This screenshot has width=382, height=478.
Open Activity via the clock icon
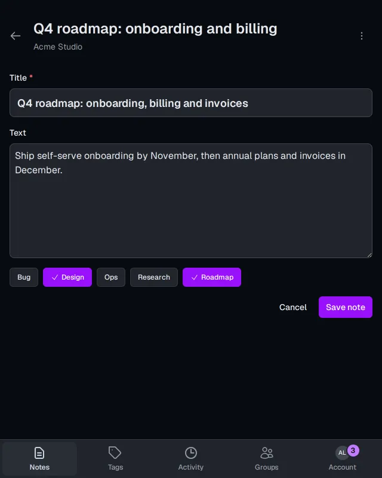[x=191, y=453]
